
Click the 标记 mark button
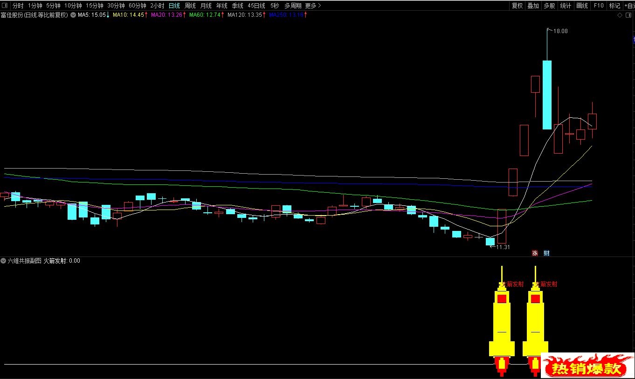[614, 6]
